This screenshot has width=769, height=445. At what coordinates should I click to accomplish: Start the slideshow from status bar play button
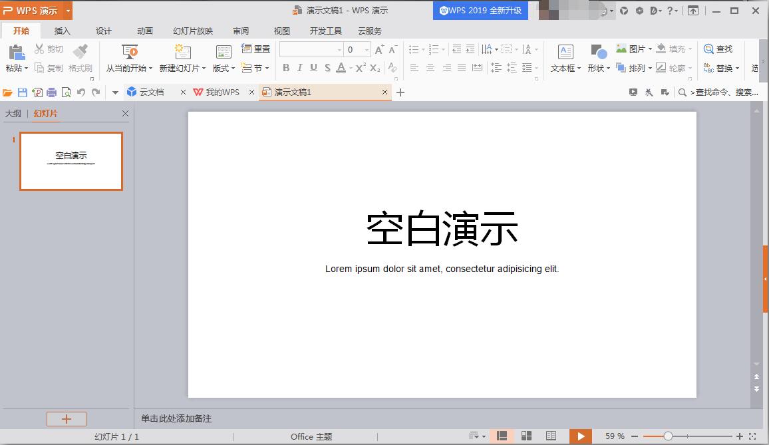581,436
